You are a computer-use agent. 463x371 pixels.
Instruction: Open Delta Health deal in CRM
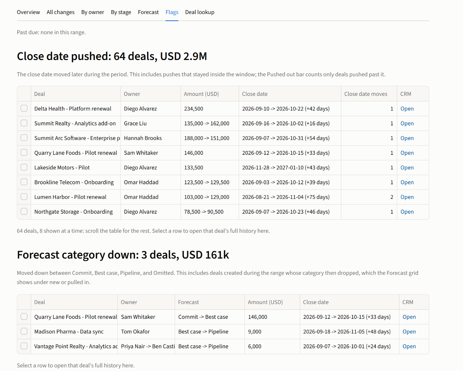click(x=407, y=109)
